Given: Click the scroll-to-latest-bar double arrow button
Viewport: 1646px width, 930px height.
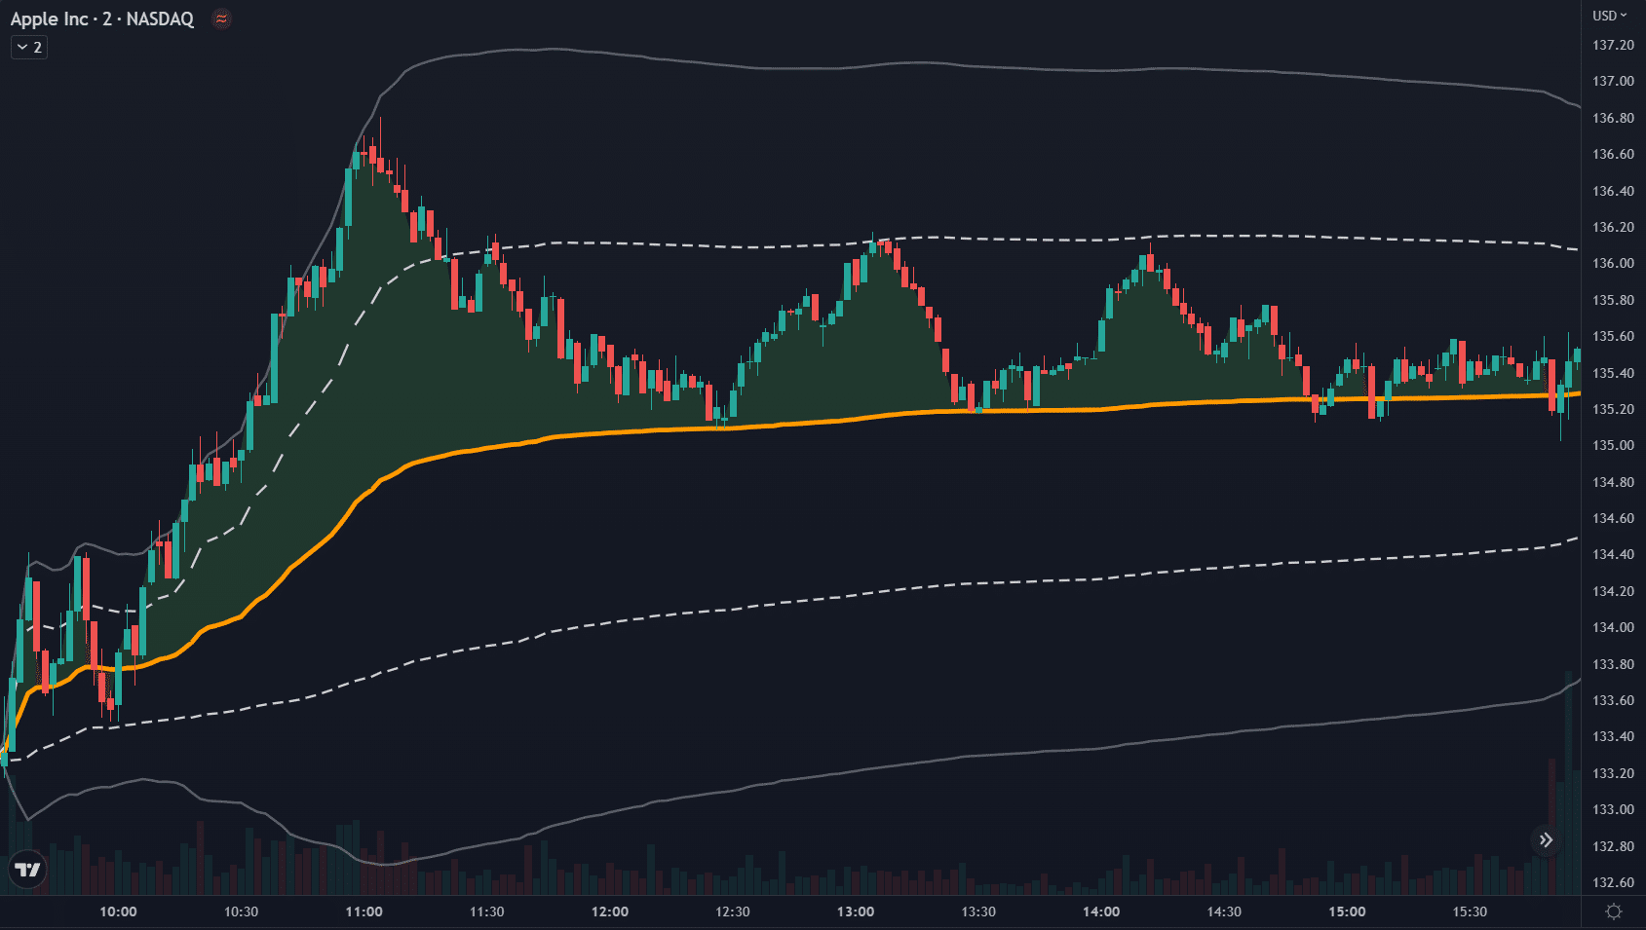Looking at the screenshot, I should point(1546,839).
